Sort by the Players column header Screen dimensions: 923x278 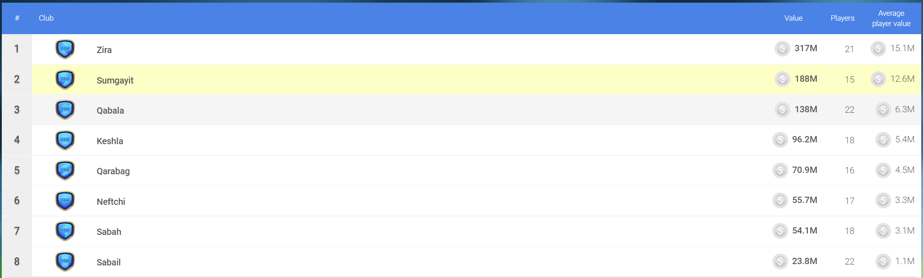pos(842,18)
